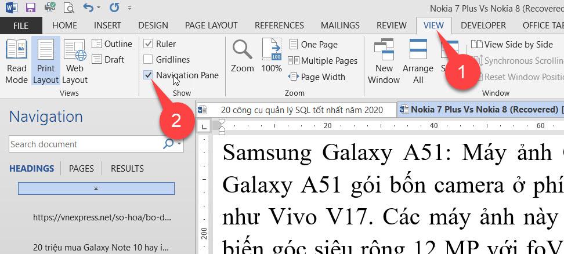The image size is (564, 254).
Task: Click the left indent marker on ruler
Action: [x=222, y=132]
